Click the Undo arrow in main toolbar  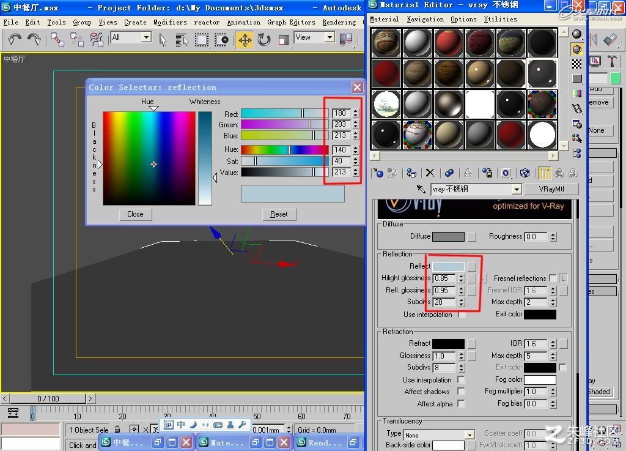[x=15, y=39]
